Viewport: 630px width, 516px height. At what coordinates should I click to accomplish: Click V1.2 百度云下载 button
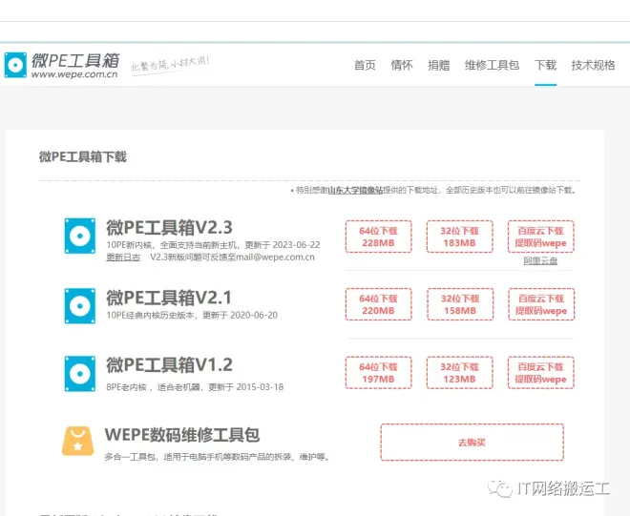coord(541,373)
